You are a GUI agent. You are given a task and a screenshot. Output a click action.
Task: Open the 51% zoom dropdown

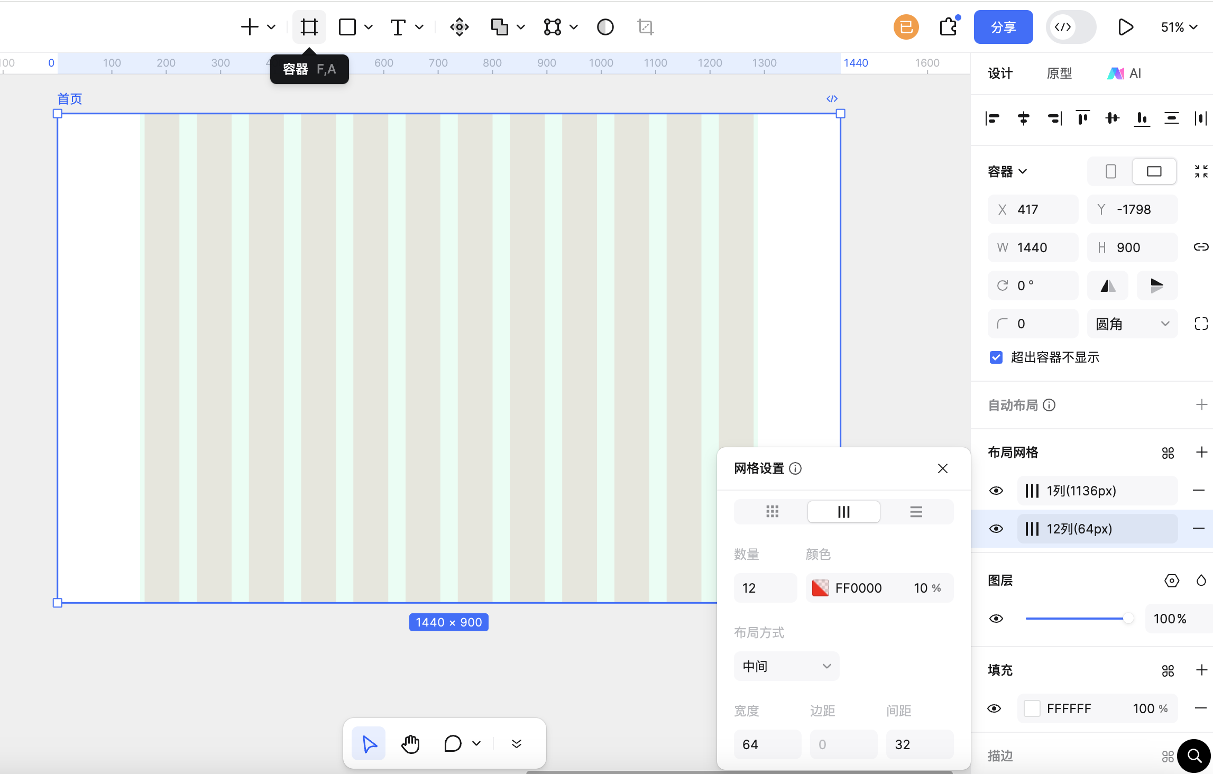tap(1178, 26)
